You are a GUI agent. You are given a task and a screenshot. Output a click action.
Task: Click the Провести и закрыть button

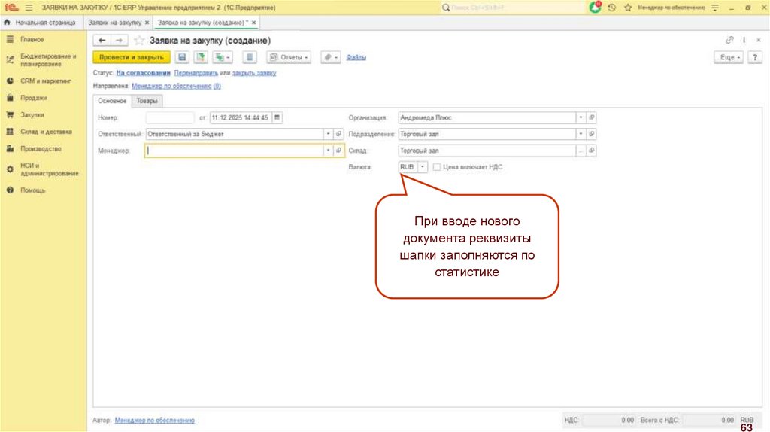pos(131,57)
